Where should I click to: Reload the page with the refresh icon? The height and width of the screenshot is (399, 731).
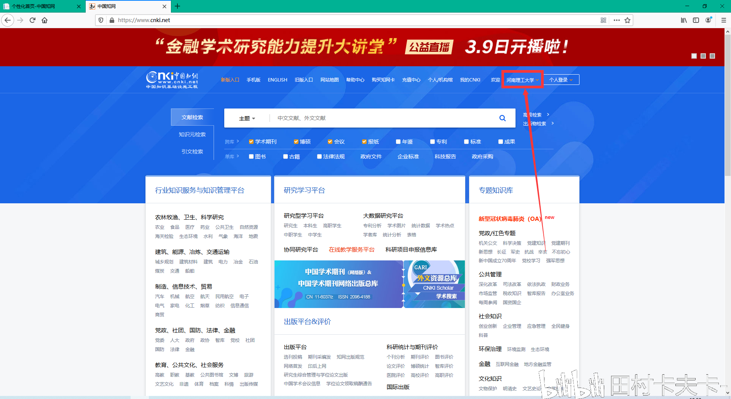click(x=32, y=20)
